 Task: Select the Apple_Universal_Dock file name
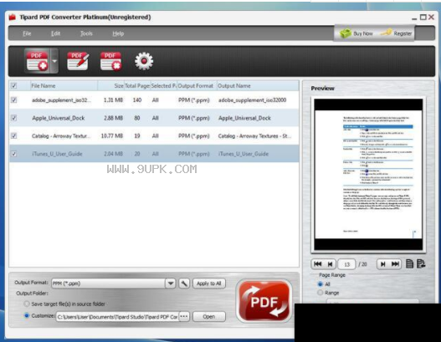tap(59, 118)
